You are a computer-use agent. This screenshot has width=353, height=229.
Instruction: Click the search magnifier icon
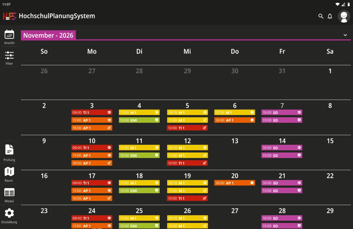click(321, 16)
